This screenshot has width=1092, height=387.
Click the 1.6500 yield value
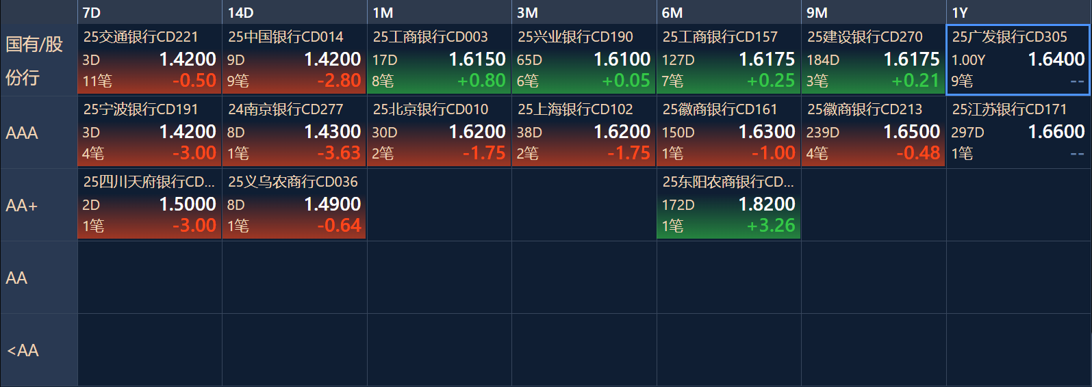coord(912,131)
